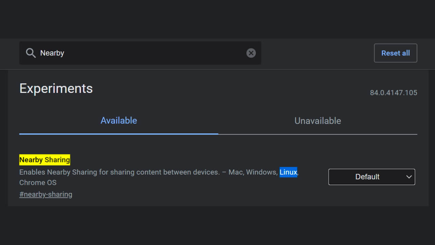Place cursor on typed text Nearby

coord(52,53)
